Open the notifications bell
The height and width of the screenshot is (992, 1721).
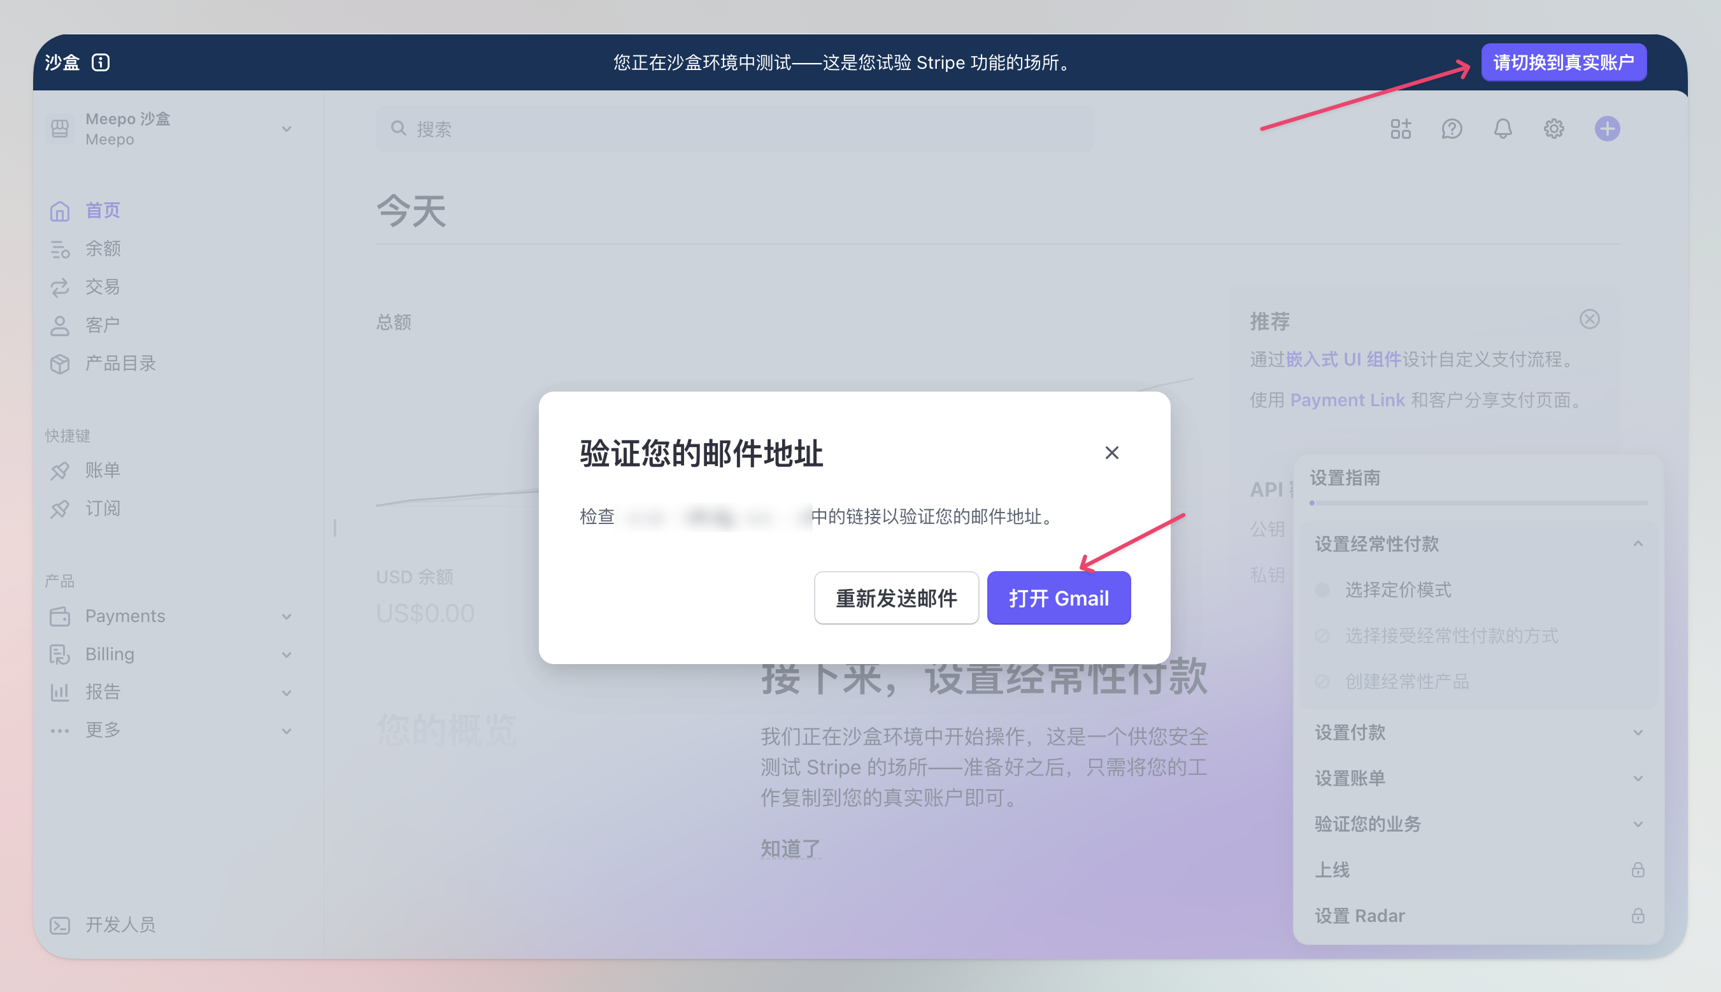point(1503,129)
